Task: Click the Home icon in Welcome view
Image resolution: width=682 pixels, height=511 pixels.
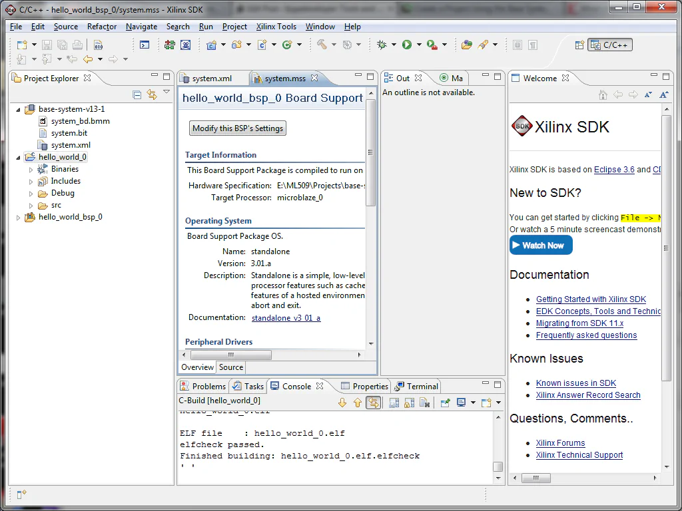Action: [603, 94]
